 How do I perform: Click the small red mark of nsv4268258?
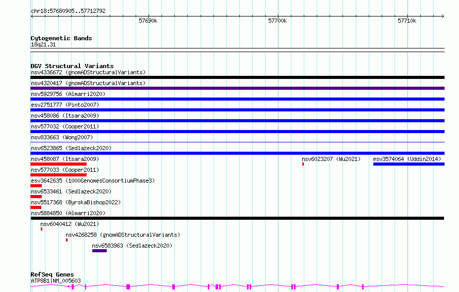(x=67, y=240)
